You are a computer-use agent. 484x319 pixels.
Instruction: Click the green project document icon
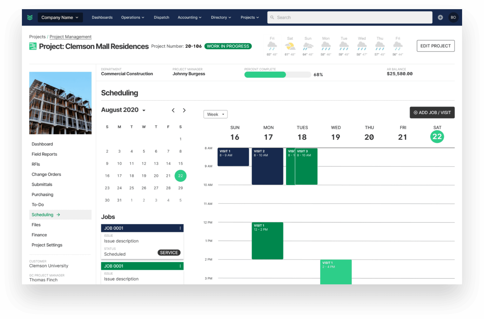[33, 46]
